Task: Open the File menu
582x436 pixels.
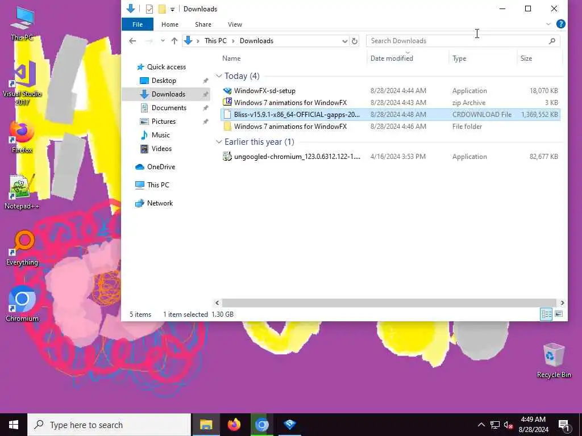Action: tap(138, 24)
